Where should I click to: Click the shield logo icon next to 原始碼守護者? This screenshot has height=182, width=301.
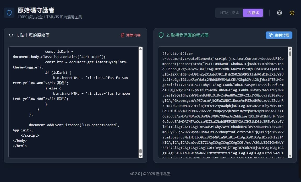click(x=9, y=13)
